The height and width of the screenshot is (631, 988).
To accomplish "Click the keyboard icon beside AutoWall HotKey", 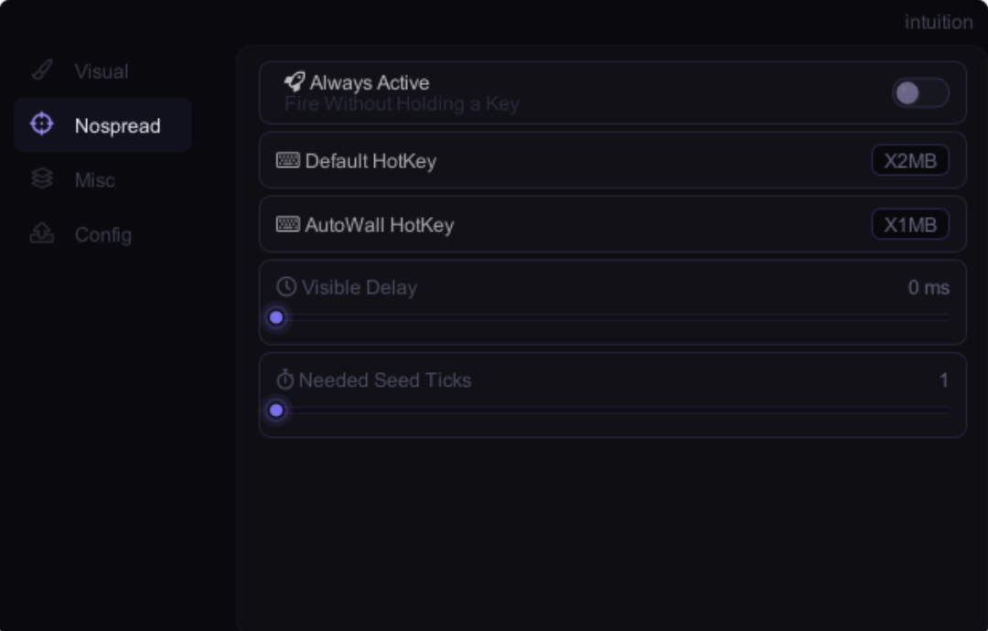I will coord(288,223).
